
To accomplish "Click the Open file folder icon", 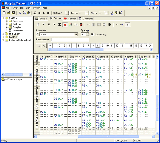I will pyautogui.click(x=9, y=13).
